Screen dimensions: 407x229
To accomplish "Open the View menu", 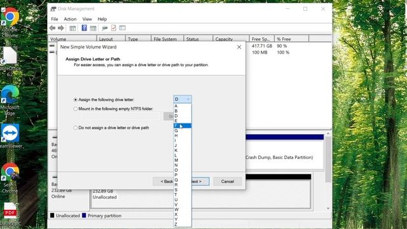I will click(87, 19).
